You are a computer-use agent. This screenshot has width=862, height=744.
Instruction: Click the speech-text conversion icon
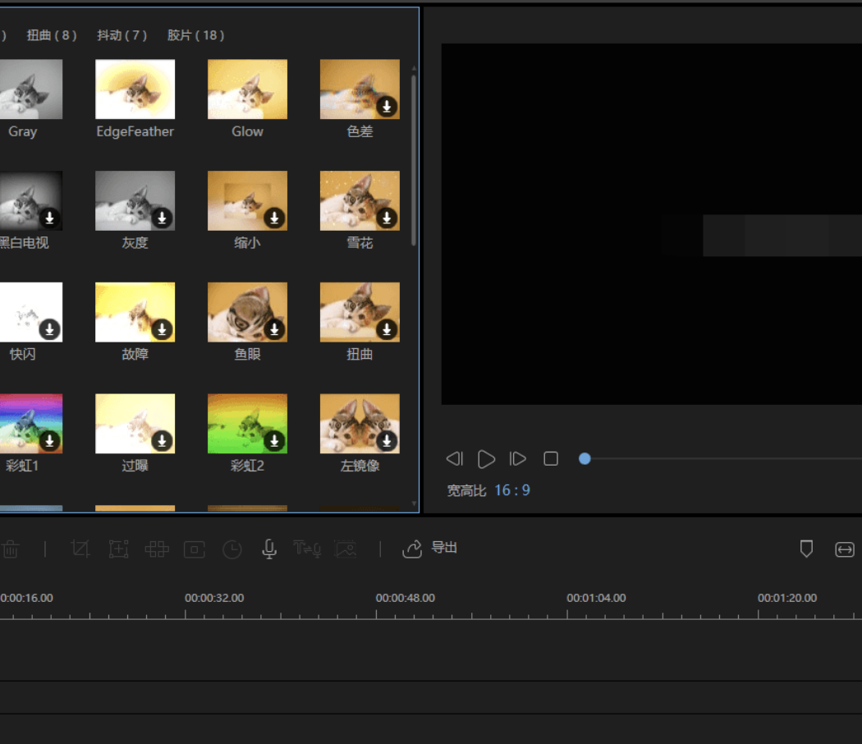pos(307,549)
